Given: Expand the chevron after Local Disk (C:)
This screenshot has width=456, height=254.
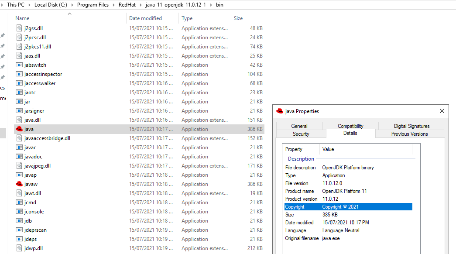Looking at the screenshot, I should [x=72, y=5].
